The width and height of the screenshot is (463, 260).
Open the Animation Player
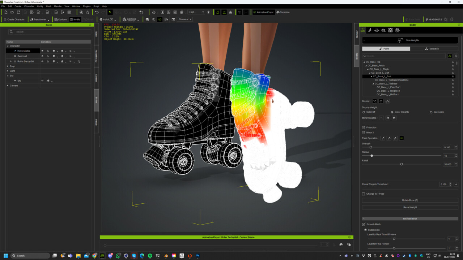pos(264,12)
